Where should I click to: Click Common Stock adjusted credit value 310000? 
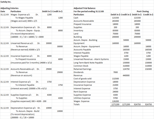click(x=126, y=66)
